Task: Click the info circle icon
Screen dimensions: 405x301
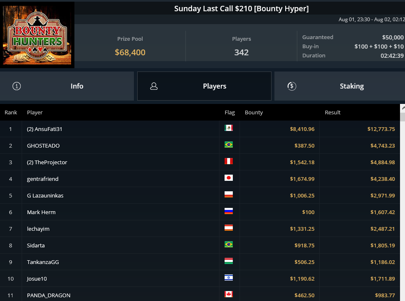Action: (17, 86)
